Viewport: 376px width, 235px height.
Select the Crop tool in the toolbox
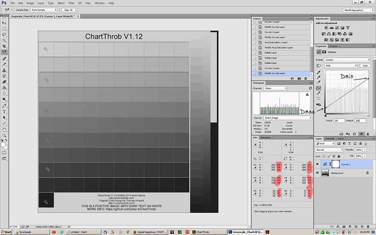4,46
